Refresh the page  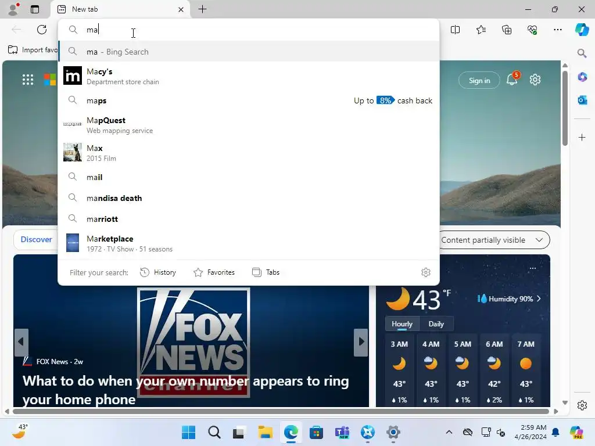[x=42, y=30]
